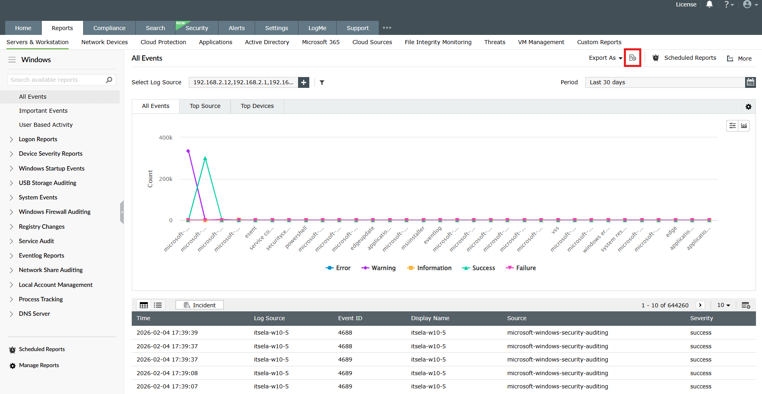
Task: Go to next results page
Action: pos(700,305)
